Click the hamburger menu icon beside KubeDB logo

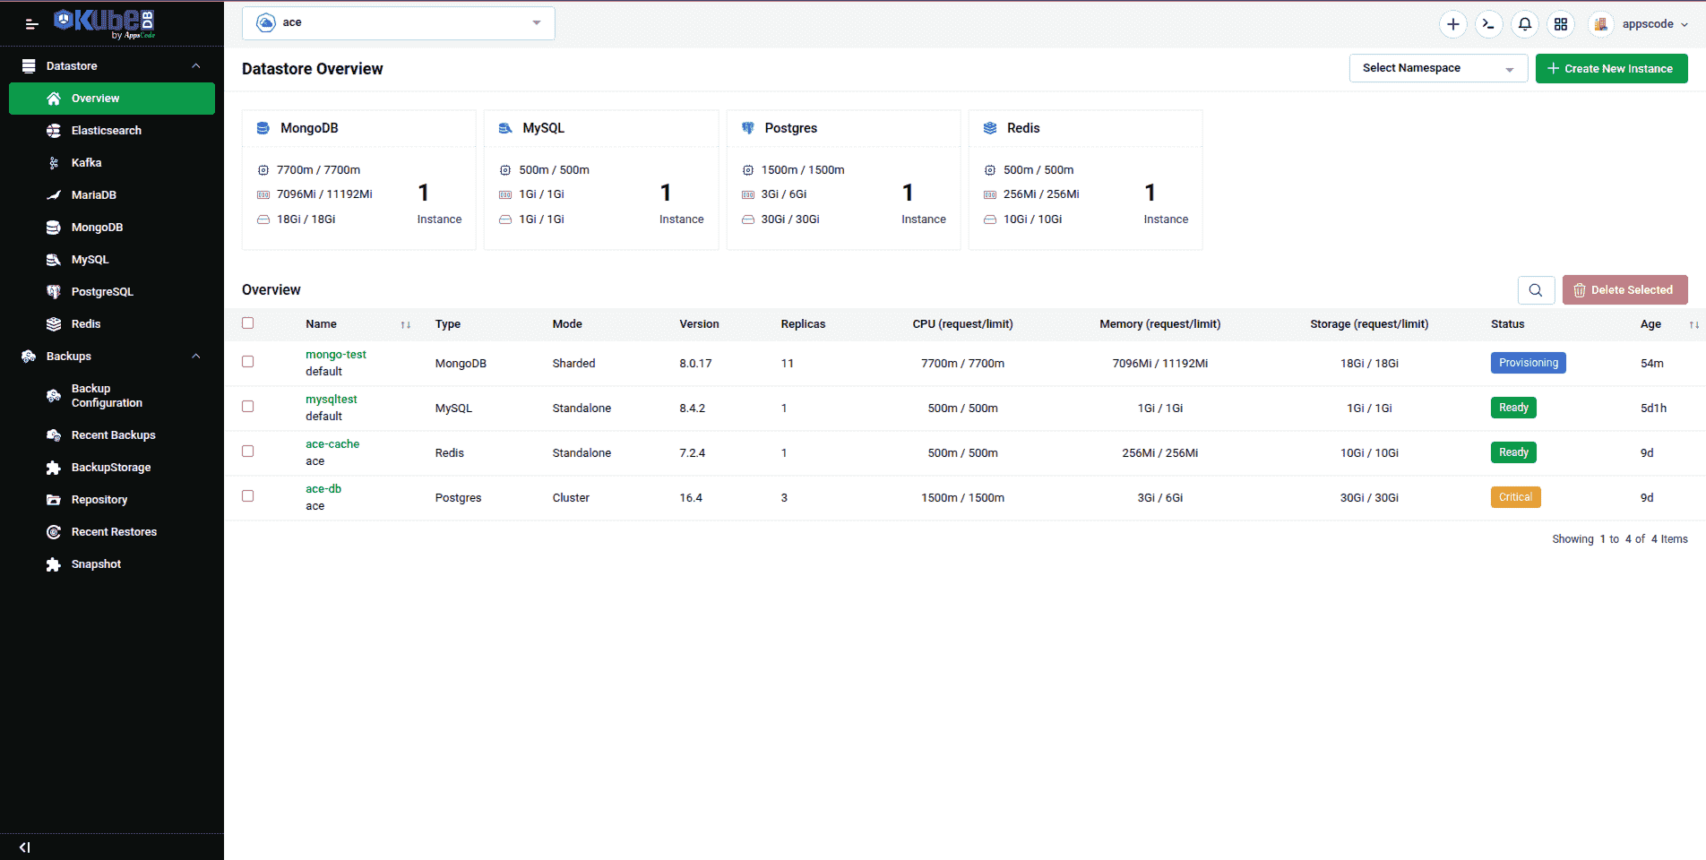pyautogui.click(x=31, y=24)
